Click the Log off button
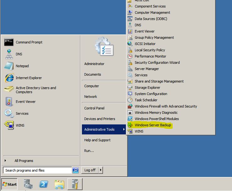The image size is (232, 191). click(90, 170)
